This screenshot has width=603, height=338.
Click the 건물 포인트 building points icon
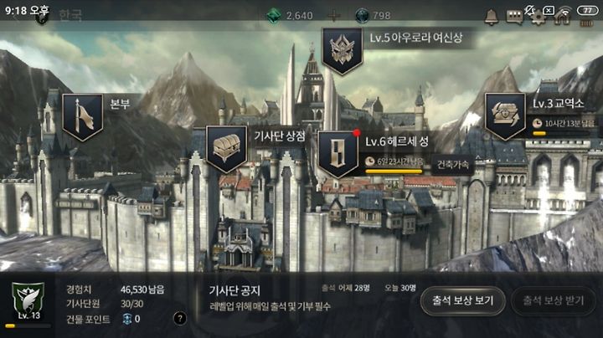point(127,319)
